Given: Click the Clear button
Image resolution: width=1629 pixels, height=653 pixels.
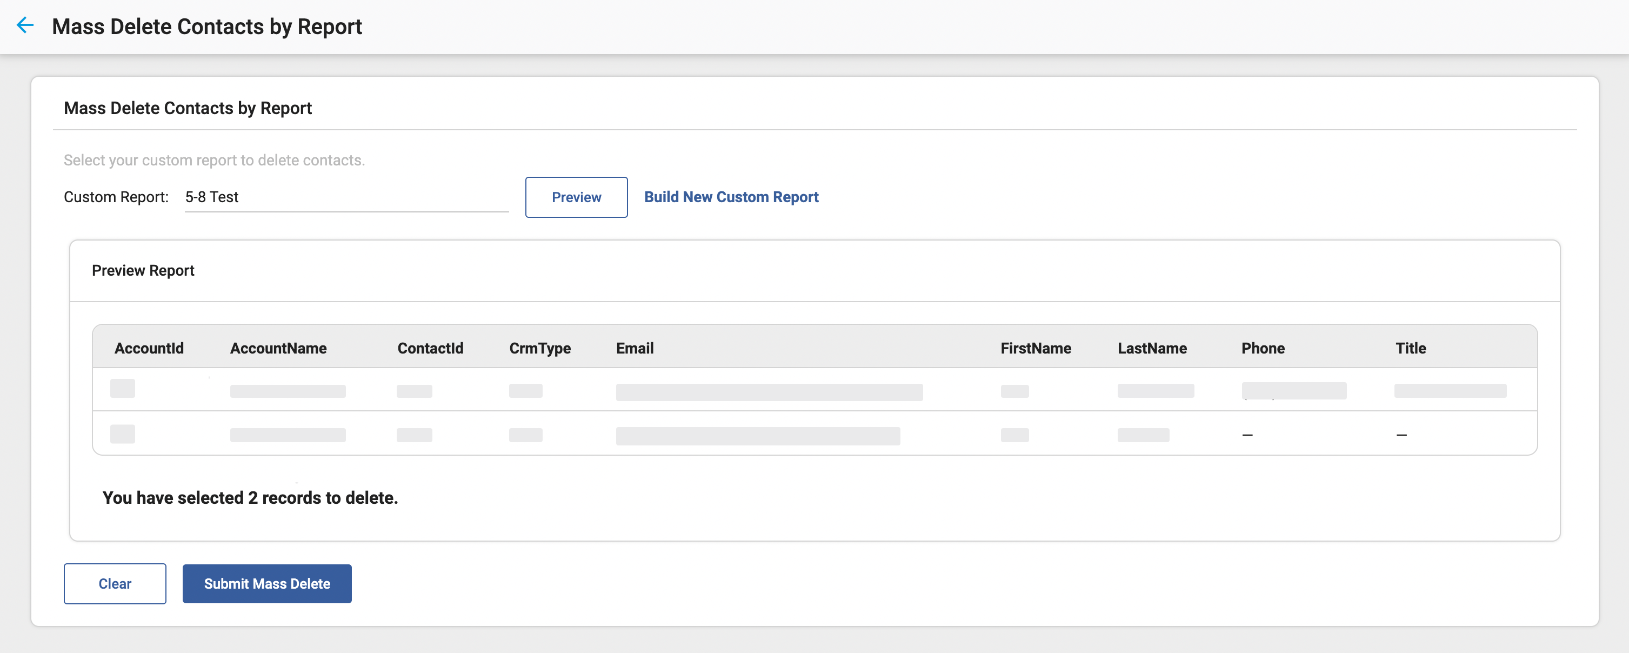Looking at the screenshot, I should [115, 583].
